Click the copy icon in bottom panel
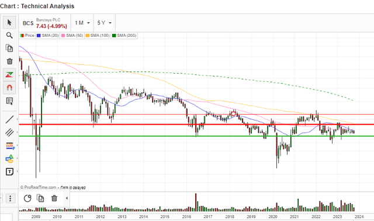Image resolution: width=374 pixels, height=221 pixels. (x=40, y=198)
